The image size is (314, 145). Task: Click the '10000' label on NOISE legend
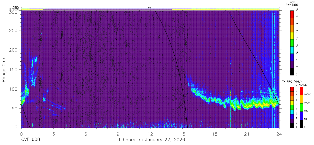307,94
